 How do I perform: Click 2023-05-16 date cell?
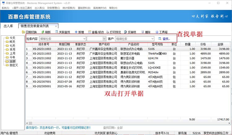coord(65,86)
